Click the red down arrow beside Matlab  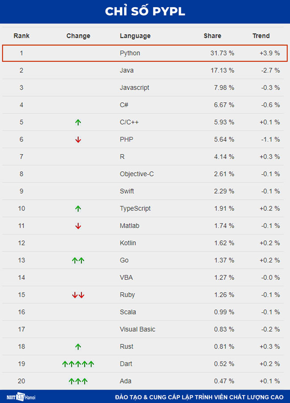(x=78, y=226)
